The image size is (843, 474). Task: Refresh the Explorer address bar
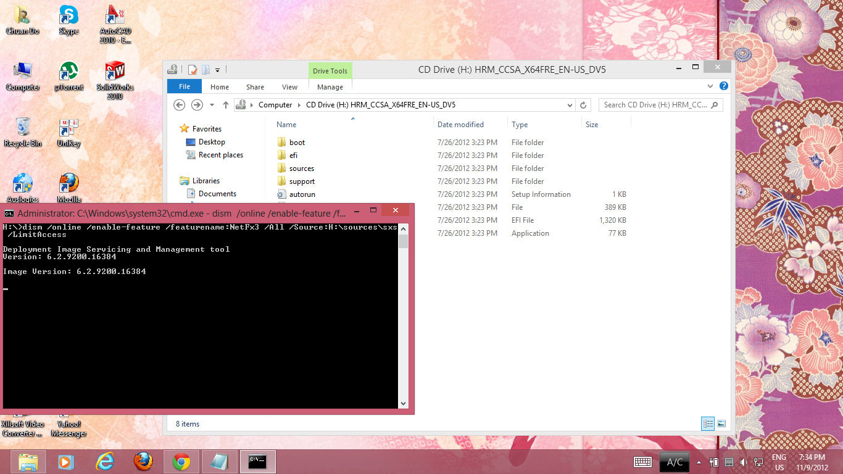[584, 105]
